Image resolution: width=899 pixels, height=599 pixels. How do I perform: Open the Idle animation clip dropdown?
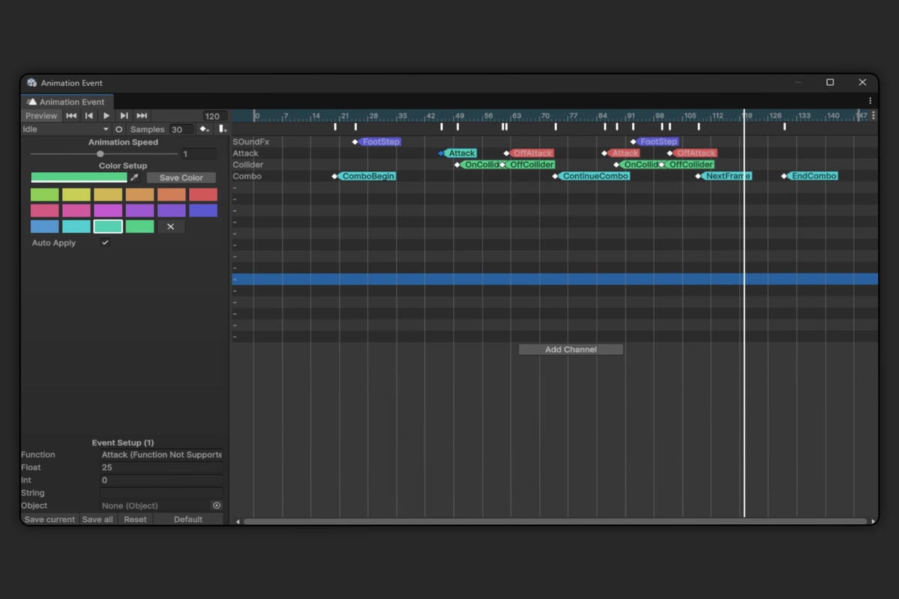click(x=65, y=130)
